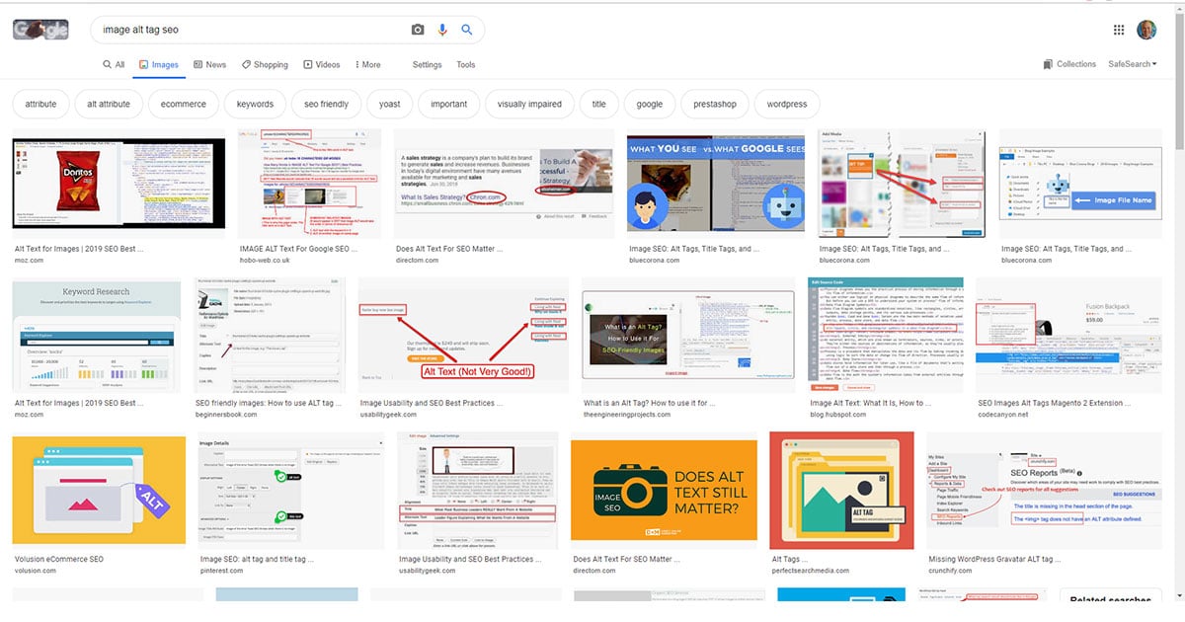The width and height of the screenshot is (1185, 622).
Task: Open the Collections bookmark link
Action: coord(1069,64)
